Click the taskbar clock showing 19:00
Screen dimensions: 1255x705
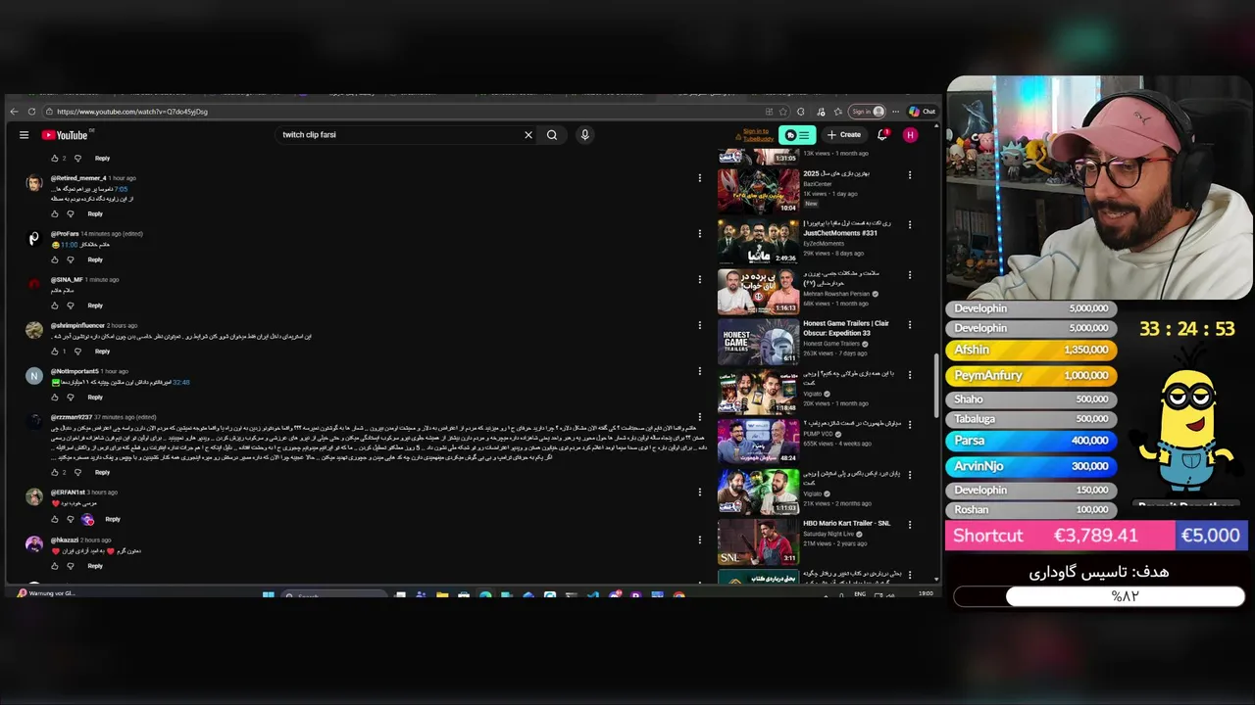[x=926, y=593]
